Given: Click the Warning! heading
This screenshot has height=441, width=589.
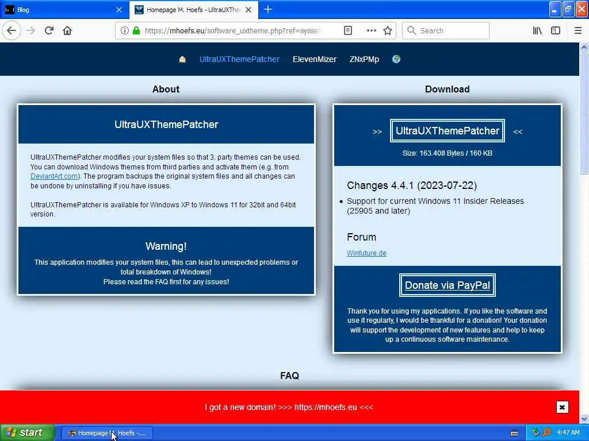Looking at the screenshot, I should pos(166,246).
